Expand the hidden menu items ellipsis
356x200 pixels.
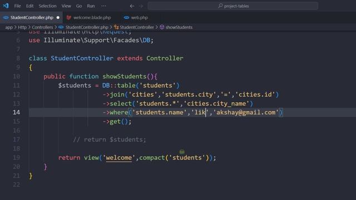[x=103, y=6]
